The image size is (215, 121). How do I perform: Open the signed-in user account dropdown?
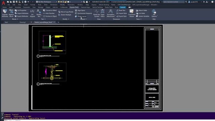pyautogui.click(x=195, y=2)
